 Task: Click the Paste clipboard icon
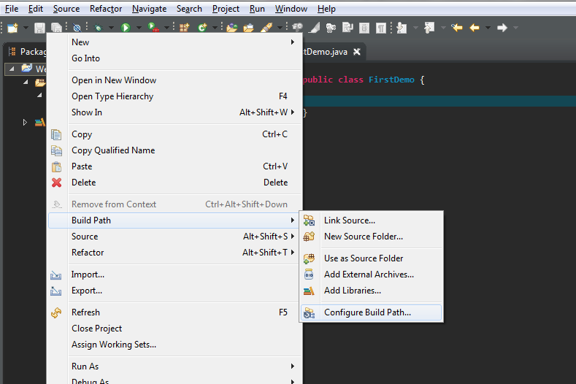(x=56, y=167)
